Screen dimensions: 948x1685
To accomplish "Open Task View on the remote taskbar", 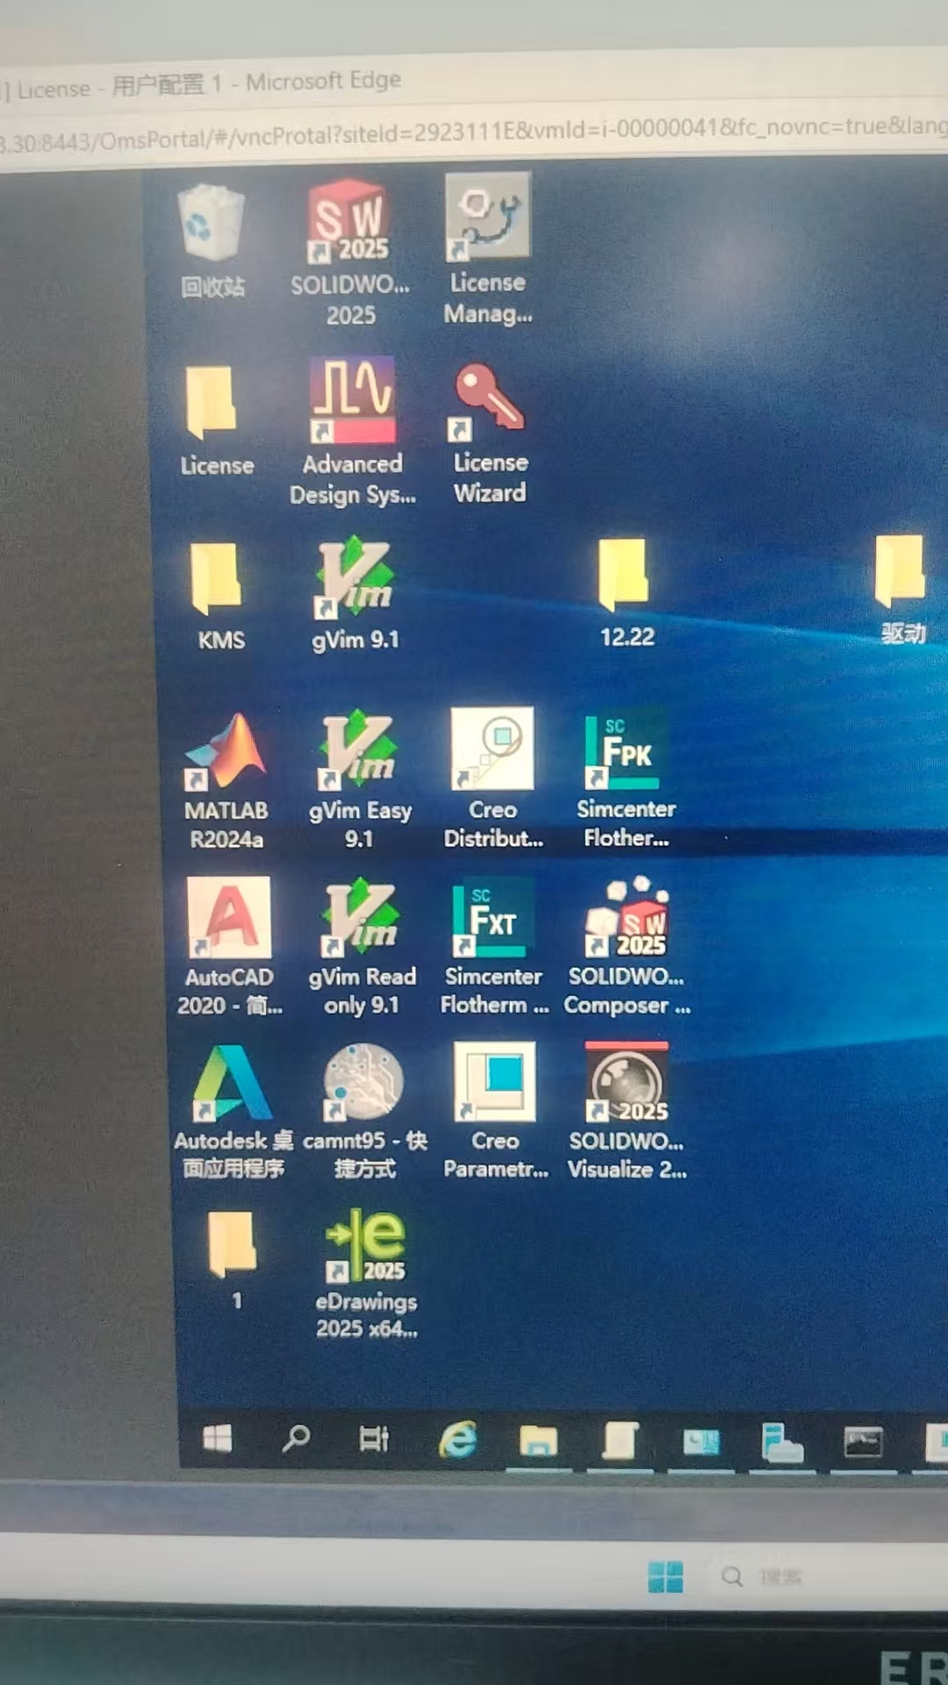I will click(x=374, y=1439).
